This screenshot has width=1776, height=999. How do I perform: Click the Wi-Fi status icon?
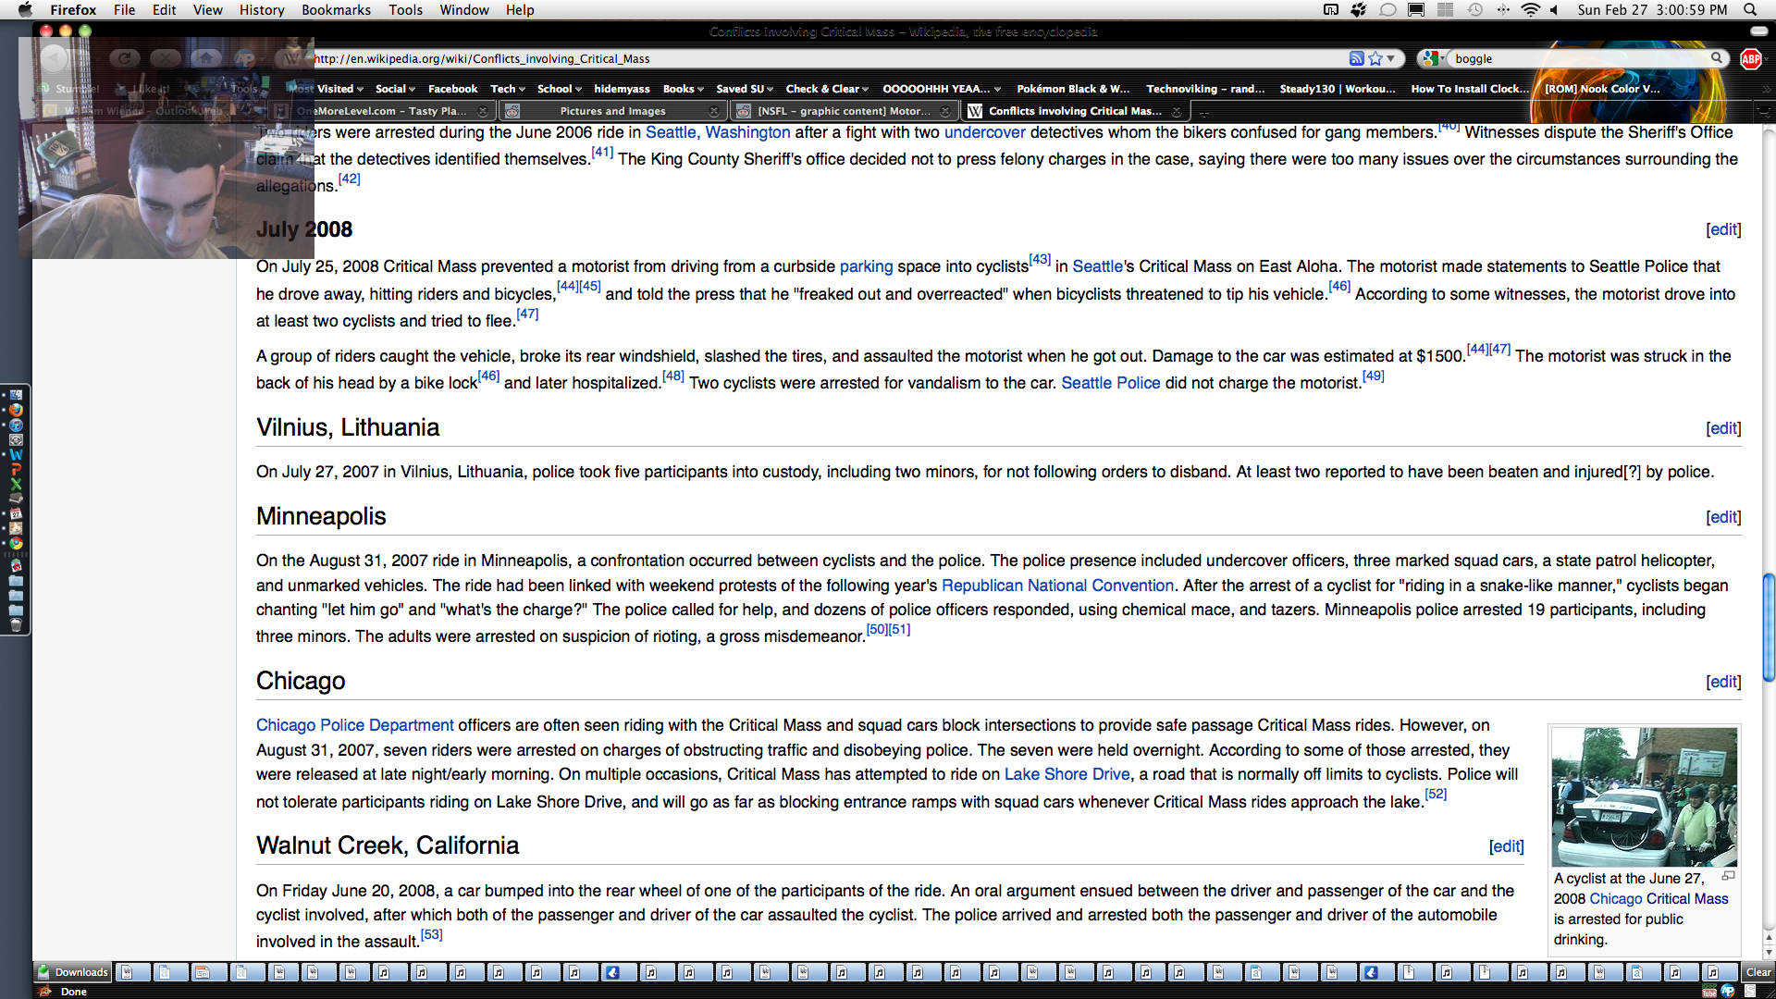[1530, 9]
